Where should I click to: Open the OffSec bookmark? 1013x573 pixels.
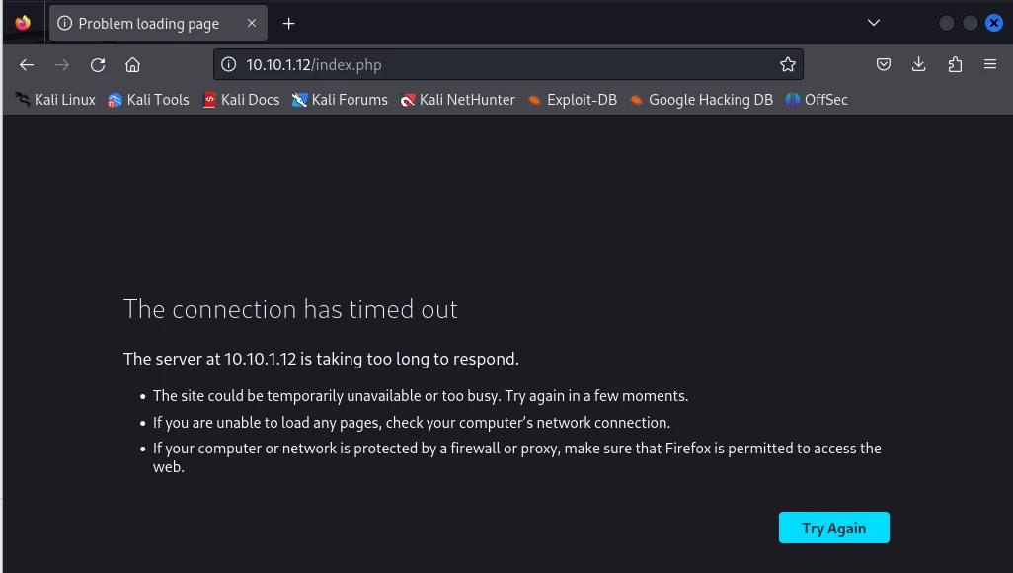click(x=817, y=100)
